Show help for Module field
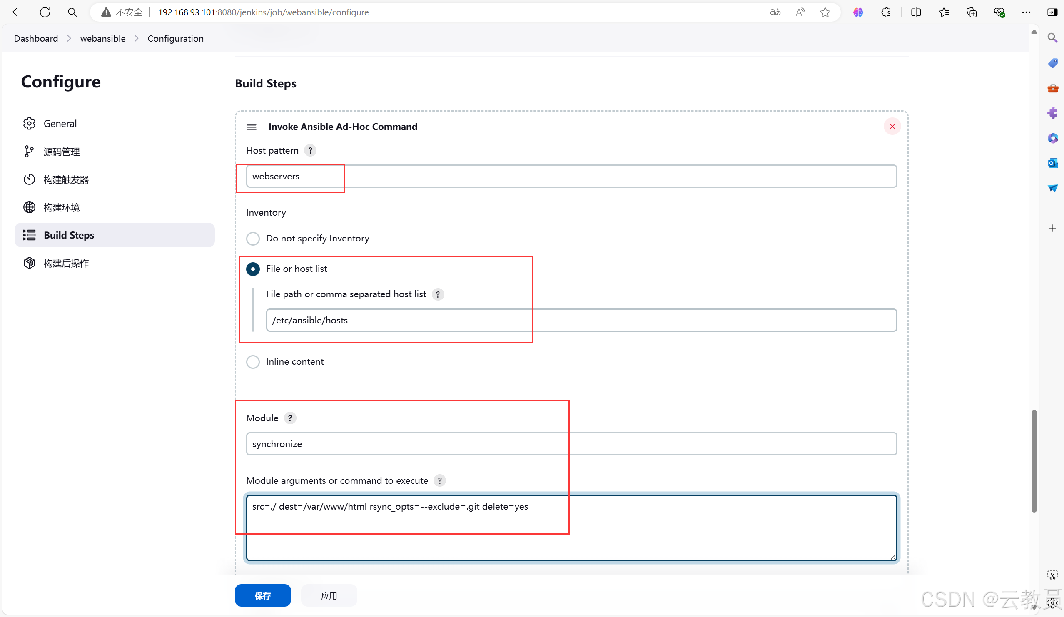 290,418
